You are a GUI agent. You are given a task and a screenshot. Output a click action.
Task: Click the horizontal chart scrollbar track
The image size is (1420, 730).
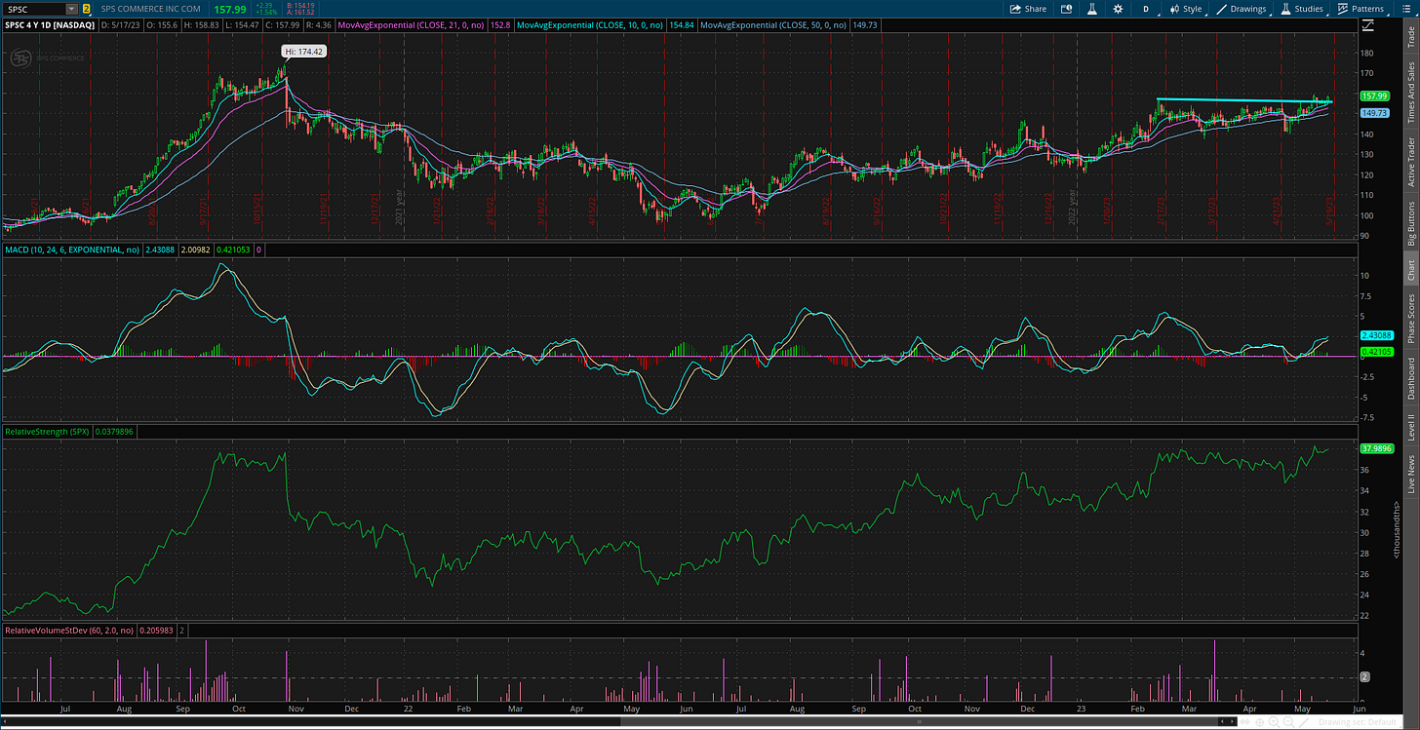point(614,722)
